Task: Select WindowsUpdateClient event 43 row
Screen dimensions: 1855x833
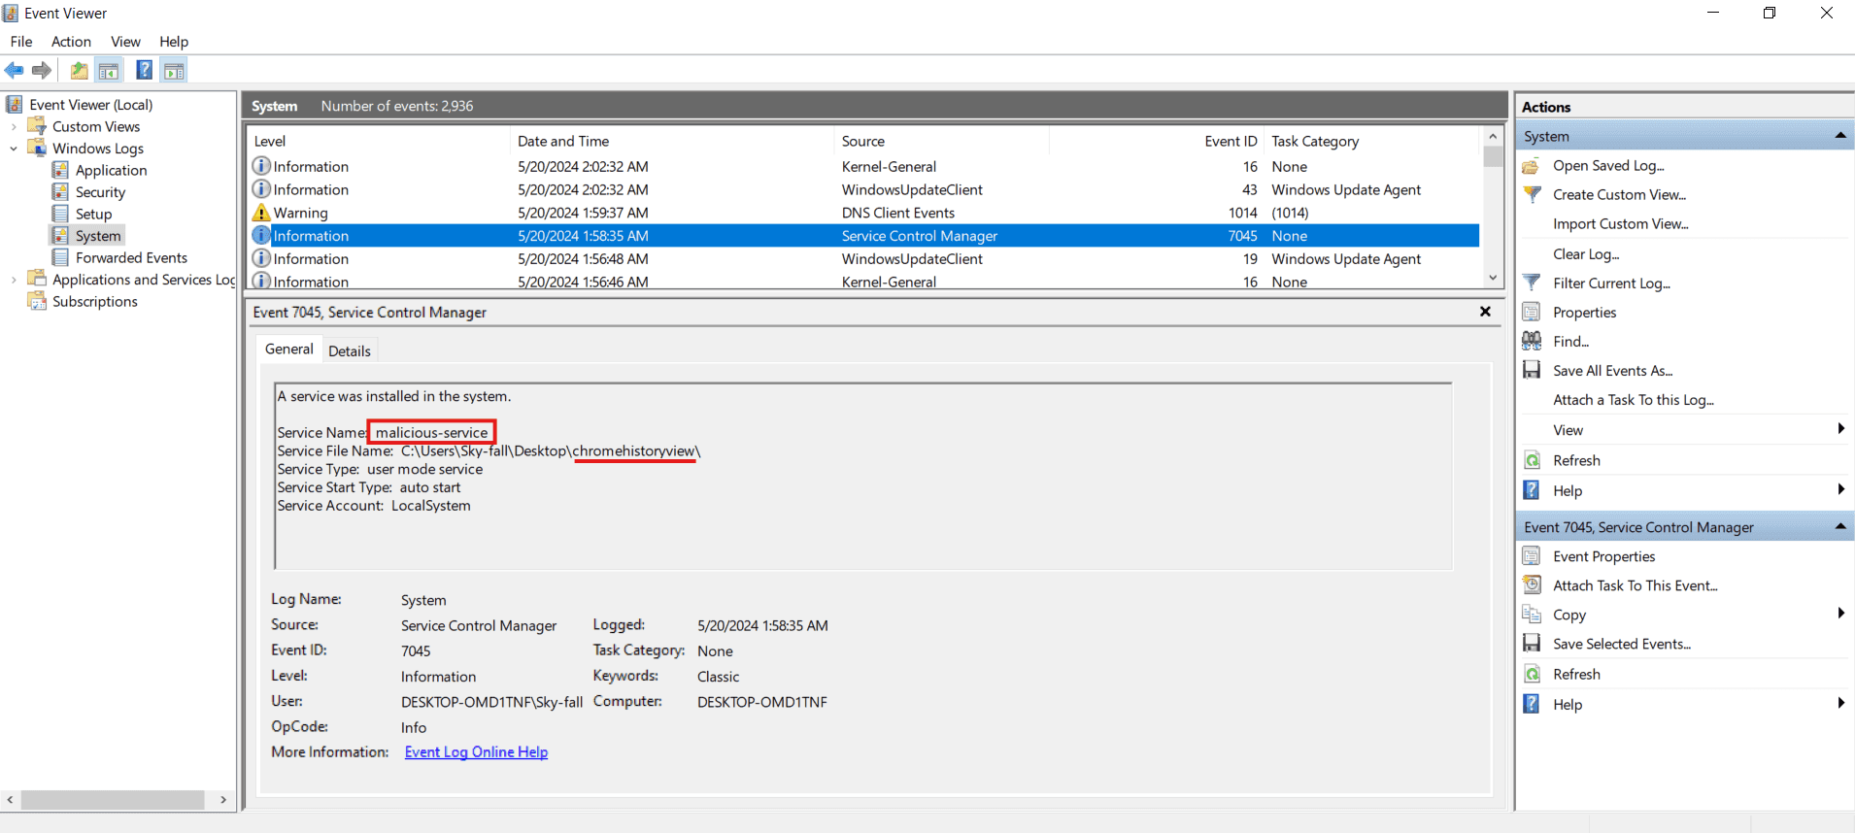Action: [x=864, y=189]
